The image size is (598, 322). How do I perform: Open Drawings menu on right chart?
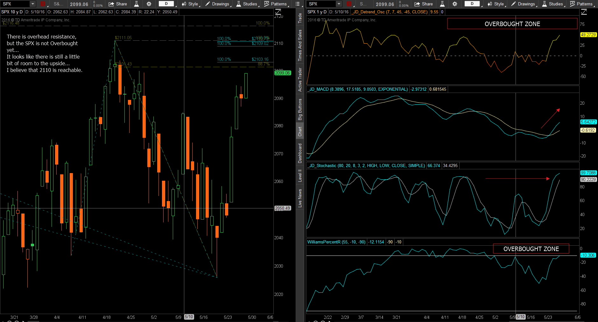523,4
